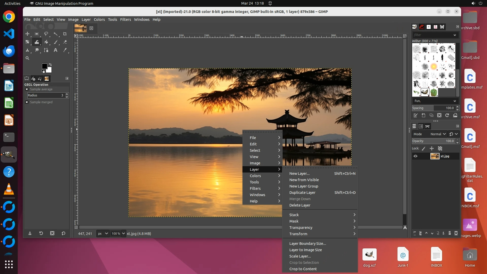The image size is (487, 274).
Task: Expand the brush tag Fun dropdown
Action: 455,101
